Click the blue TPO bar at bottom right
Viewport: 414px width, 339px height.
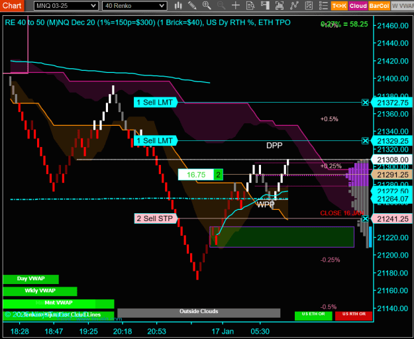(370, 237)
